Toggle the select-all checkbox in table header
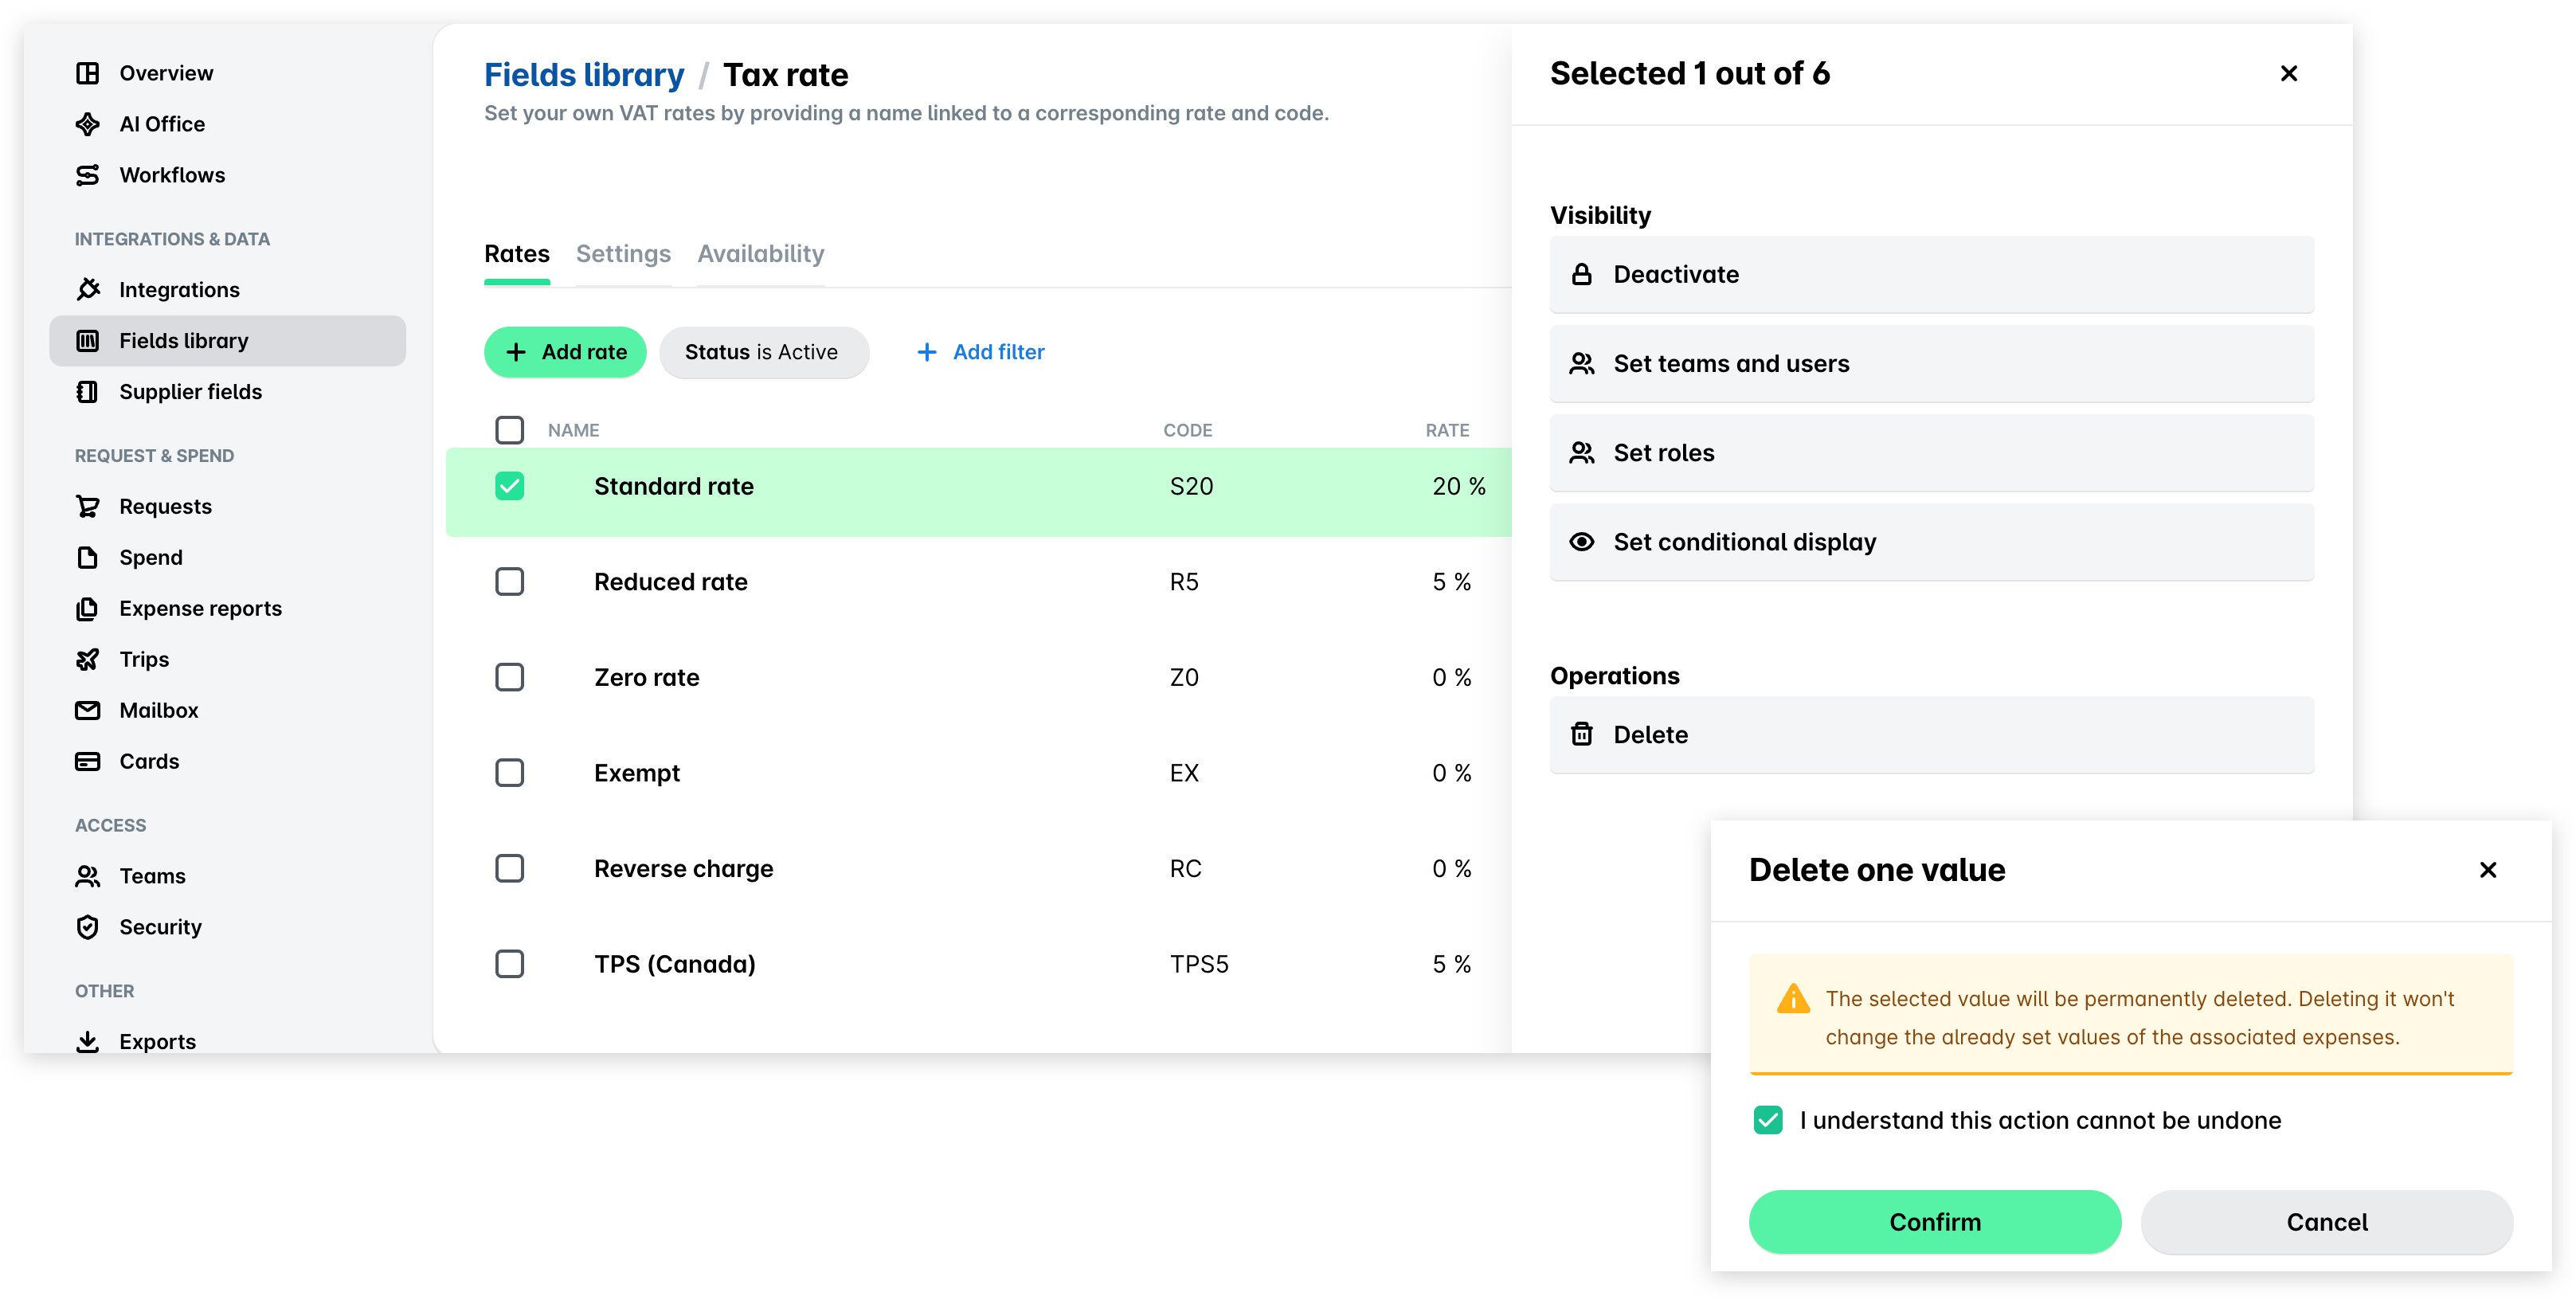The image size is (2576, 1300). 510,430
